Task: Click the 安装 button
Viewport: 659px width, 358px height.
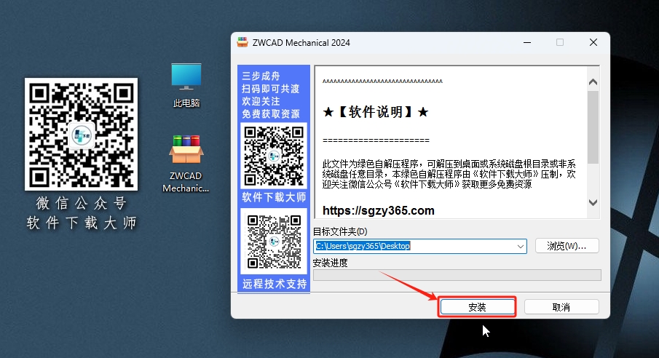Action: click(x=477, y=307)
